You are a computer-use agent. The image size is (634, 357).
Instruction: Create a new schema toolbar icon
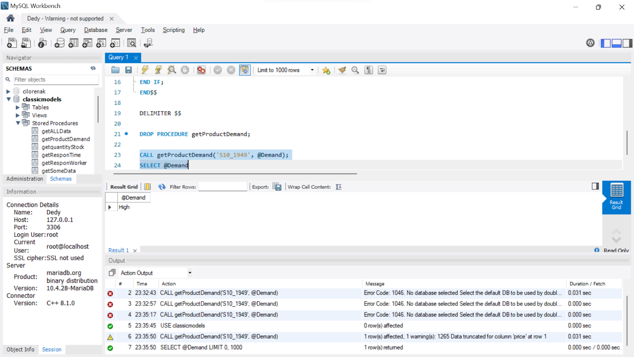click(59, 43)
